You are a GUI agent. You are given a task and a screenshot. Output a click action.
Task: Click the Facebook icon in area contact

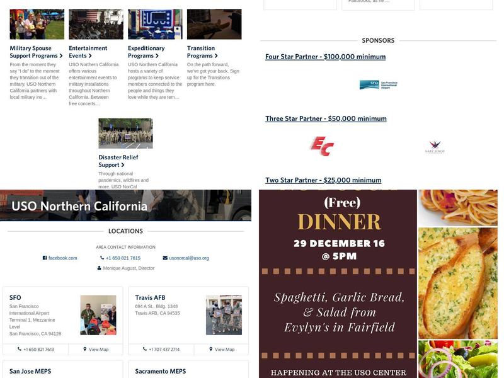point(45,258)
